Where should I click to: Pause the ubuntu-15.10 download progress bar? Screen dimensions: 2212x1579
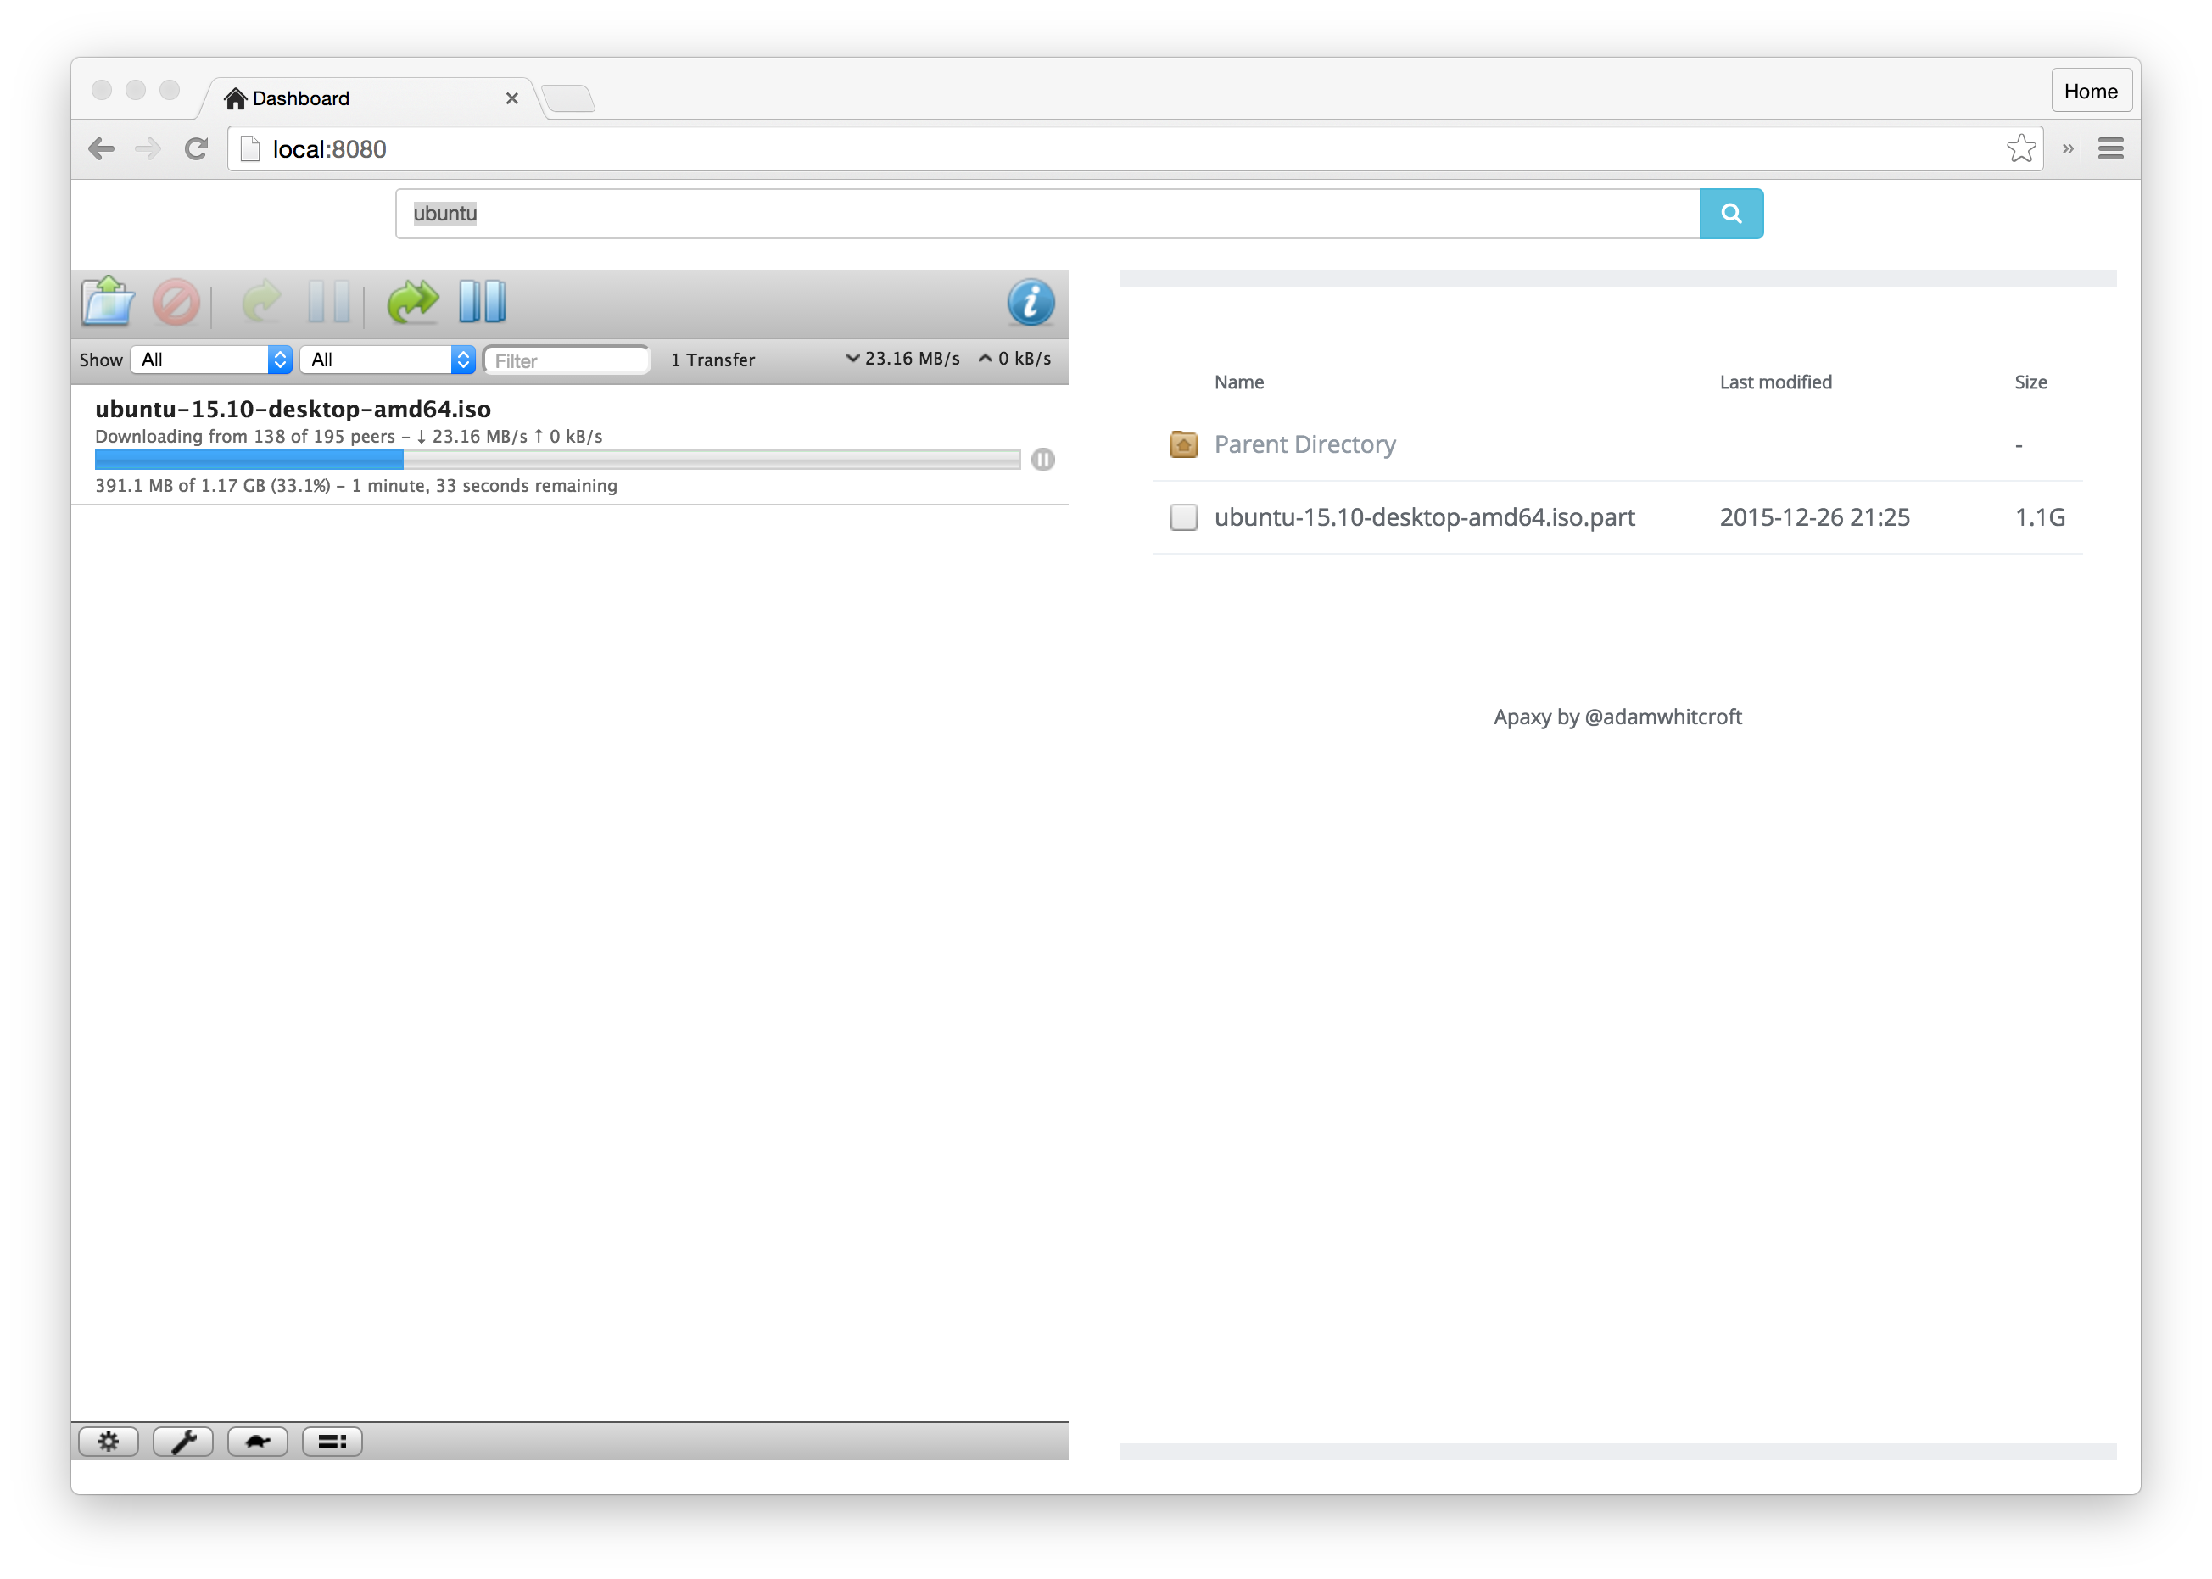point(1039,458)
